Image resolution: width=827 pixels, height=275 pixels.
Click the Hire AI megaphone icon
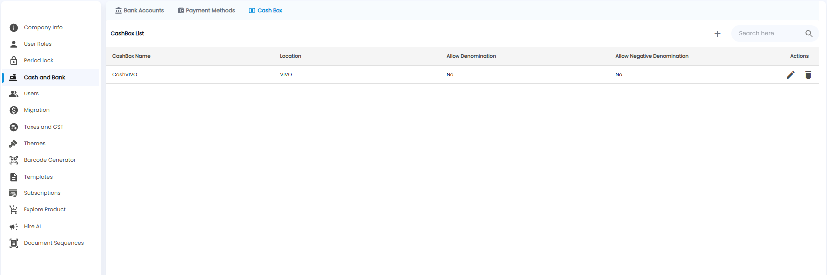click(14, 227)
